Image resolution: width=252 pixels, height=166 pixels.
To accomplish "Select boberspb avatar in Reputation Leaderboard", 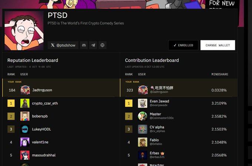I will [x=25, y=116].
